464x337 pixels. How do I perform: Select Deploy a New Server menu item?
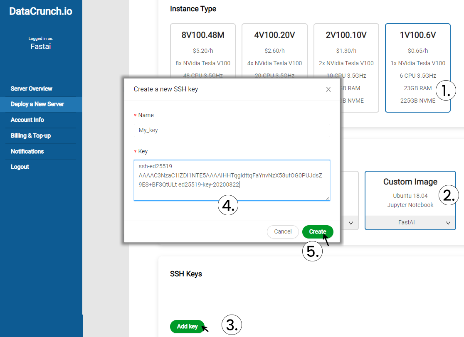click(x=37, y=104)
